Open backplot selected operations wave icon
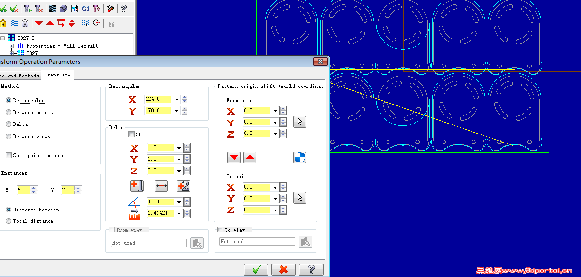 [x=52, y=9]
